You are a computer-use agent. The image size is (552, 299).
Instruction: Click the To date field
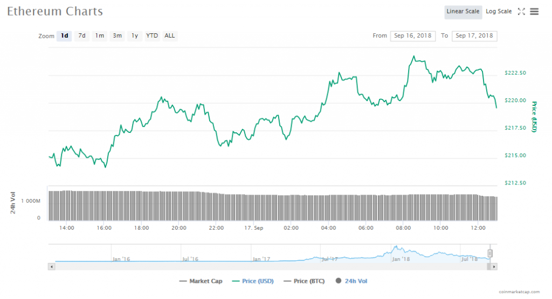point(474,36)
